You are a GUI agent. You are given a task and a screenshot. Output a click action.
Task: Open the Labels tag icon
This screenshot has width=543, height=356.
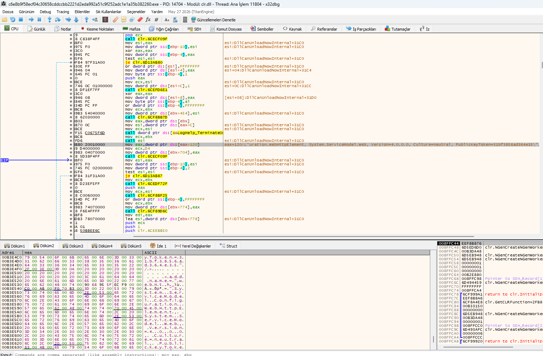(x=132, y=20)
